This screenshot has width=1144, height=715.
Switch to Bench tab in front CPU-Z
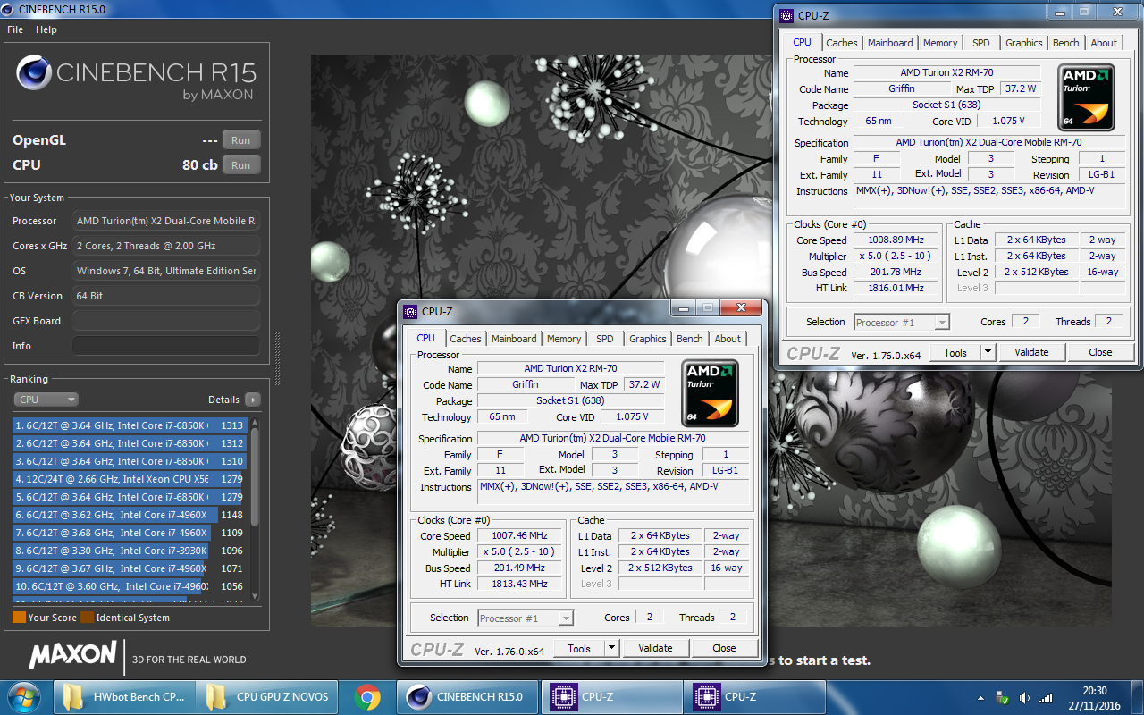[690, 339]
